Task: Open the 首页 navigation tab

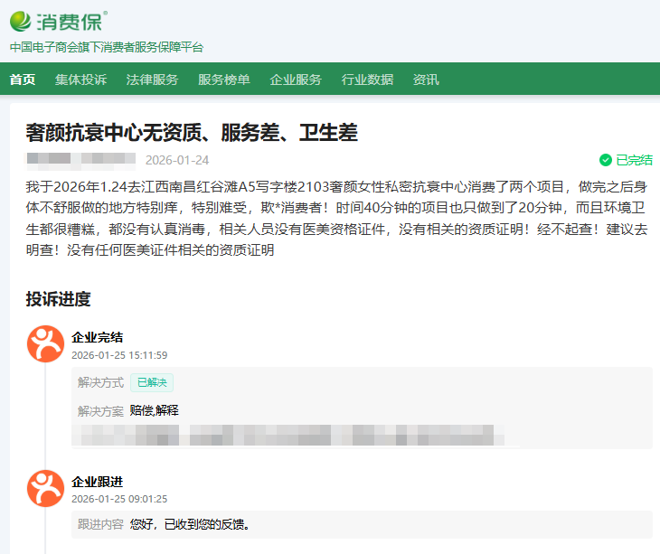Action: click(x=23, y=80)
